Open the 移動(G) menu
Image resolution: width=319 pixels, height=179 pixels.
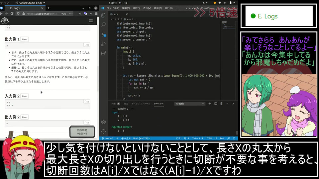pos(158,8)
